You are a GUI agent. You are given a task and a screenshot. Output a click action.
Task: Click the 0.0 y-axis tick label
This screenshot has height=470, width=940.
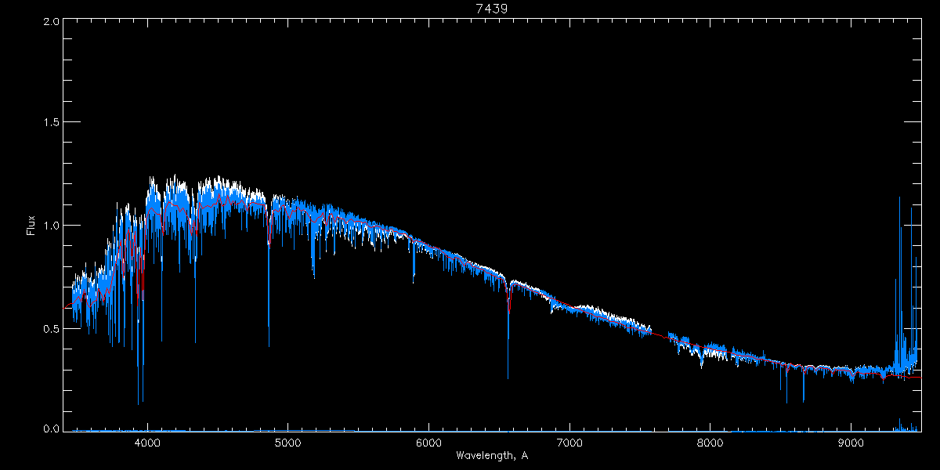50,428
